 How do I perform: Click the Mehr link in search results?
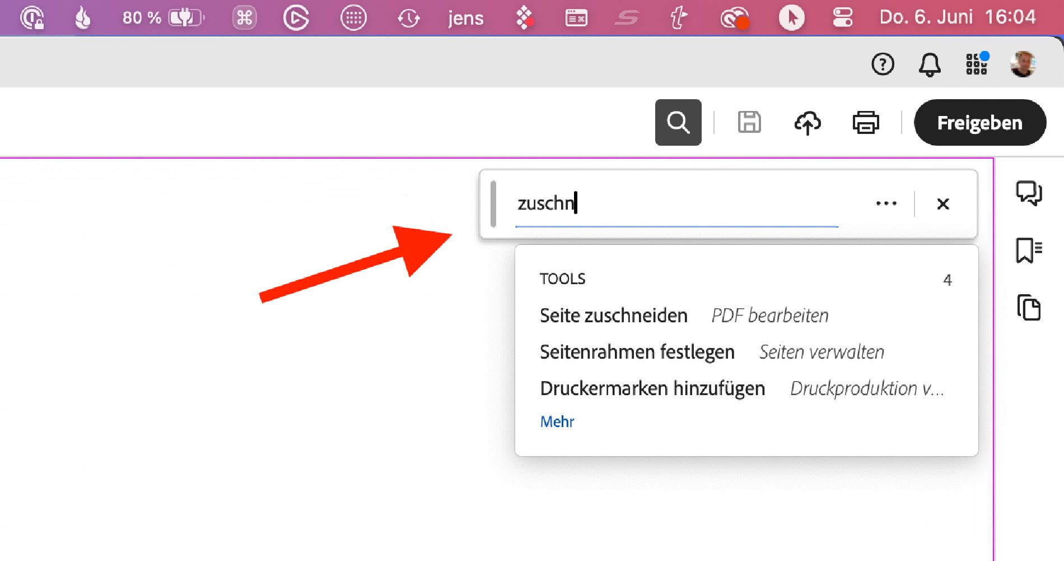click(557, 421)
